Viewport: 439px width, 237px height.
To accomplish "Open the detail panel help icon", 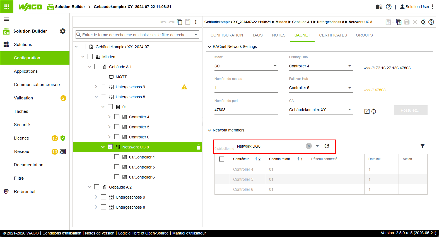I will (431, 22).
